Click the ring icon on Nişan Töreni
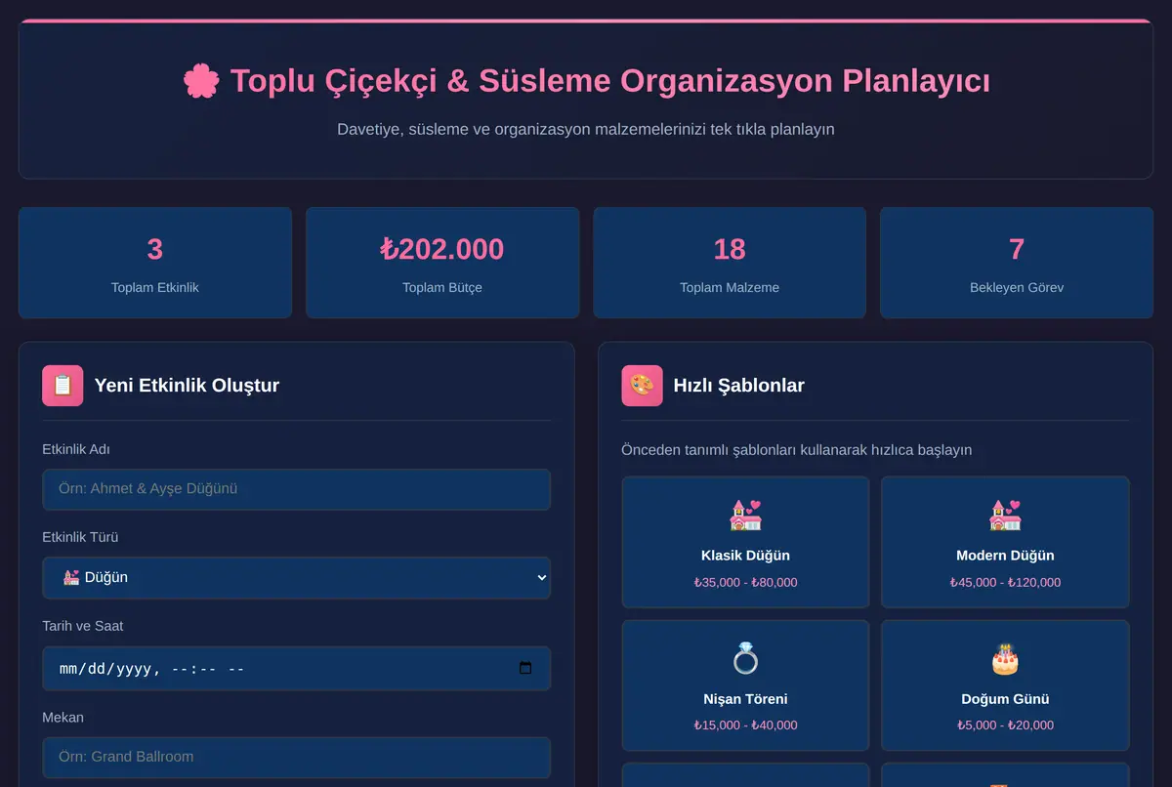Screen dimensions: 1172x787 click(x=745, y=658)
